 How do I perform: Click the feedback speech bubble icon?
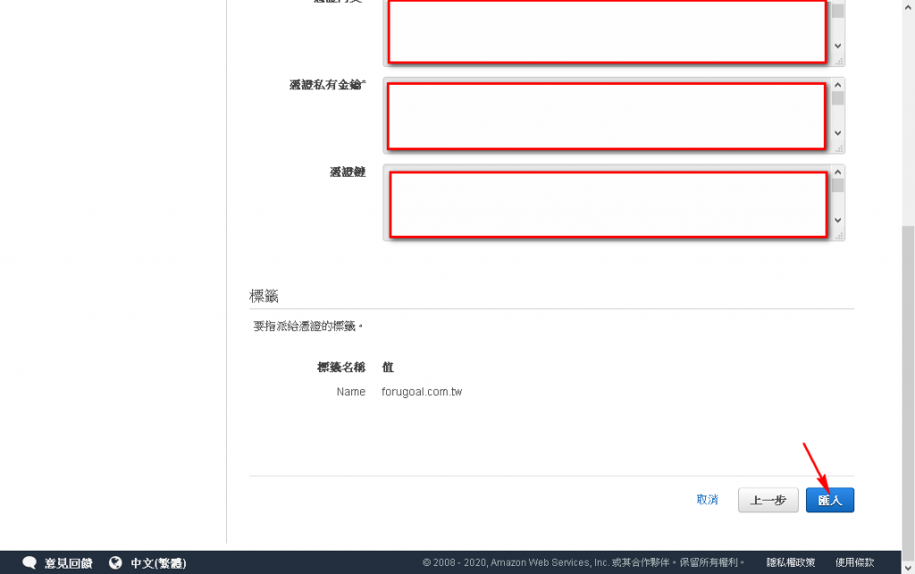pos(29,562)
